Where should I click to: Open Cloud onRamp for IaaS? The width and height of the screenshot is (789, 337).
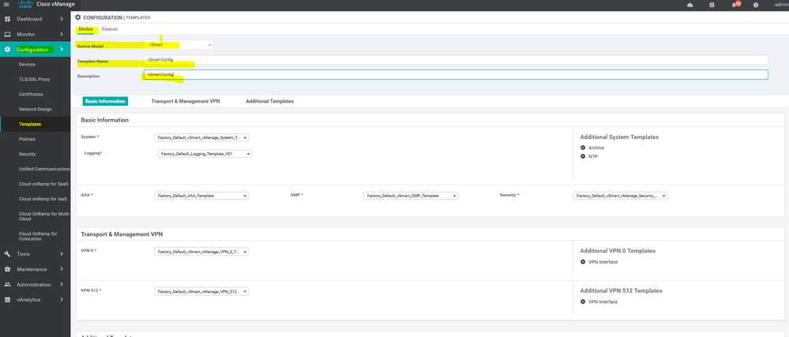point(43,199)
